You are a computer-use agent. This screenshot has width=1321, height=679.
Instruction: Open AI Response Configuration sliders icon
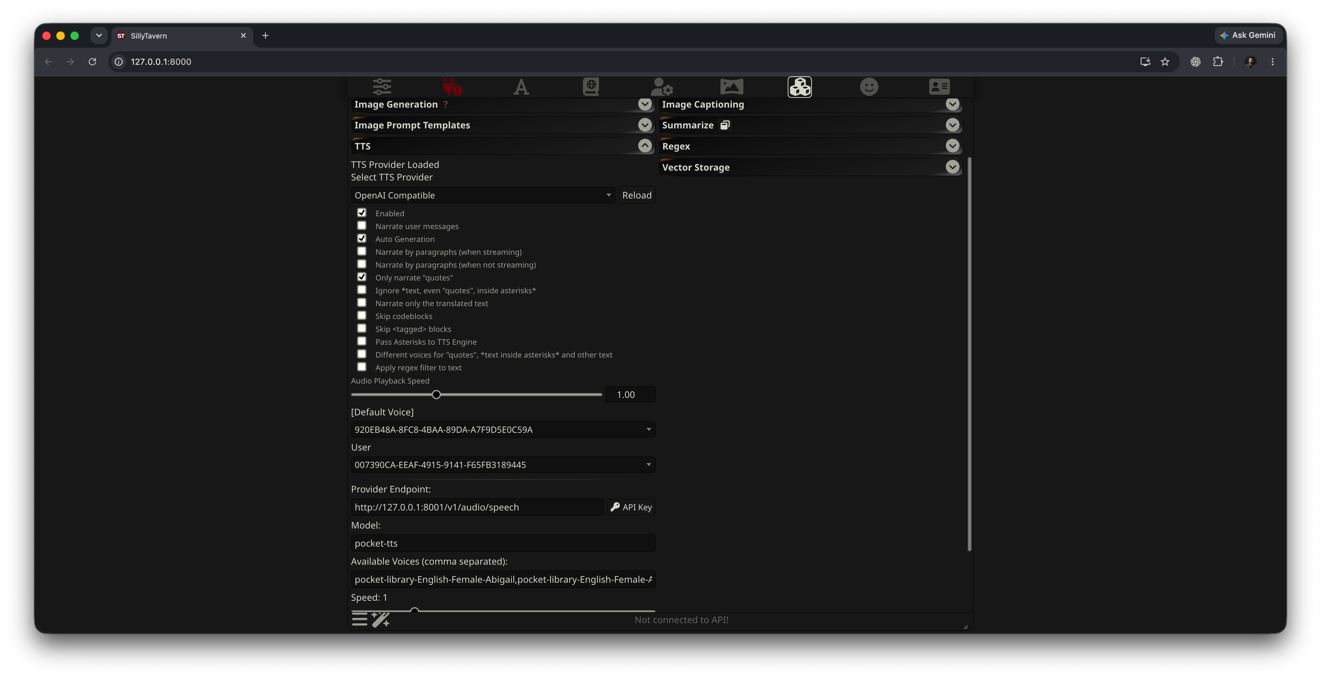point(382,87)
